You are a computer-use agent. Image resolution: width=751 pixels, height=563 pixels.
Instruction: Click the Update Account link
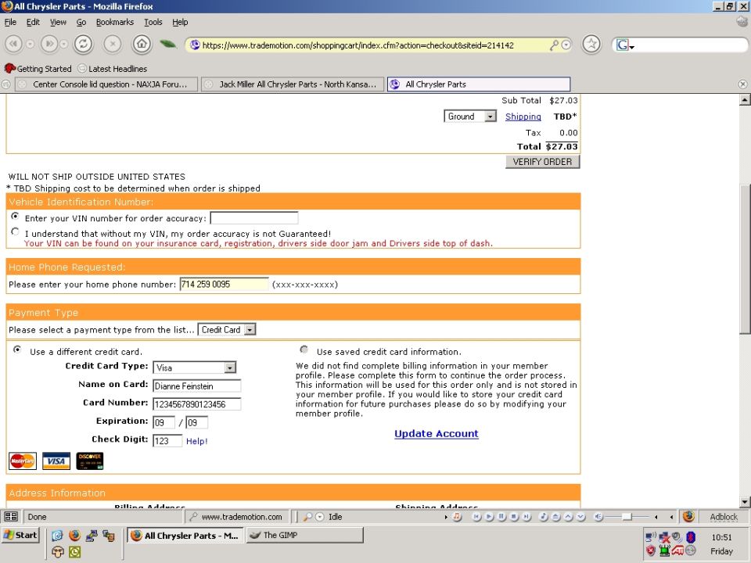click(x=437, y=433)
